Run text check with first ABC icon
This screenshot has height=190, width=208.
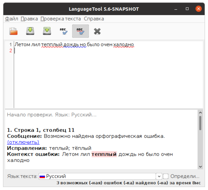coord(64,31)
